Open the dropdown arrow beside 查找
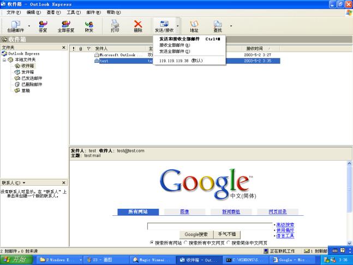Screen dimensions: 353x265 (231, 26)
